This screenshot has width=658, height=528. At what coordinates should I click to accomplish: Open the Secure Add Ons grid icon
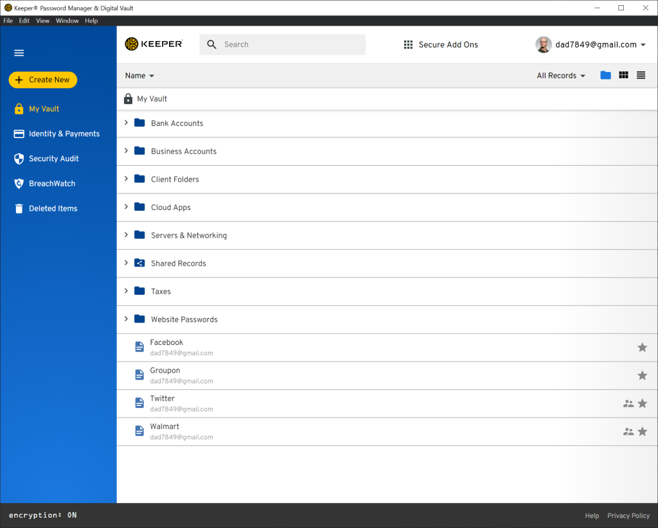coord(408,44)
